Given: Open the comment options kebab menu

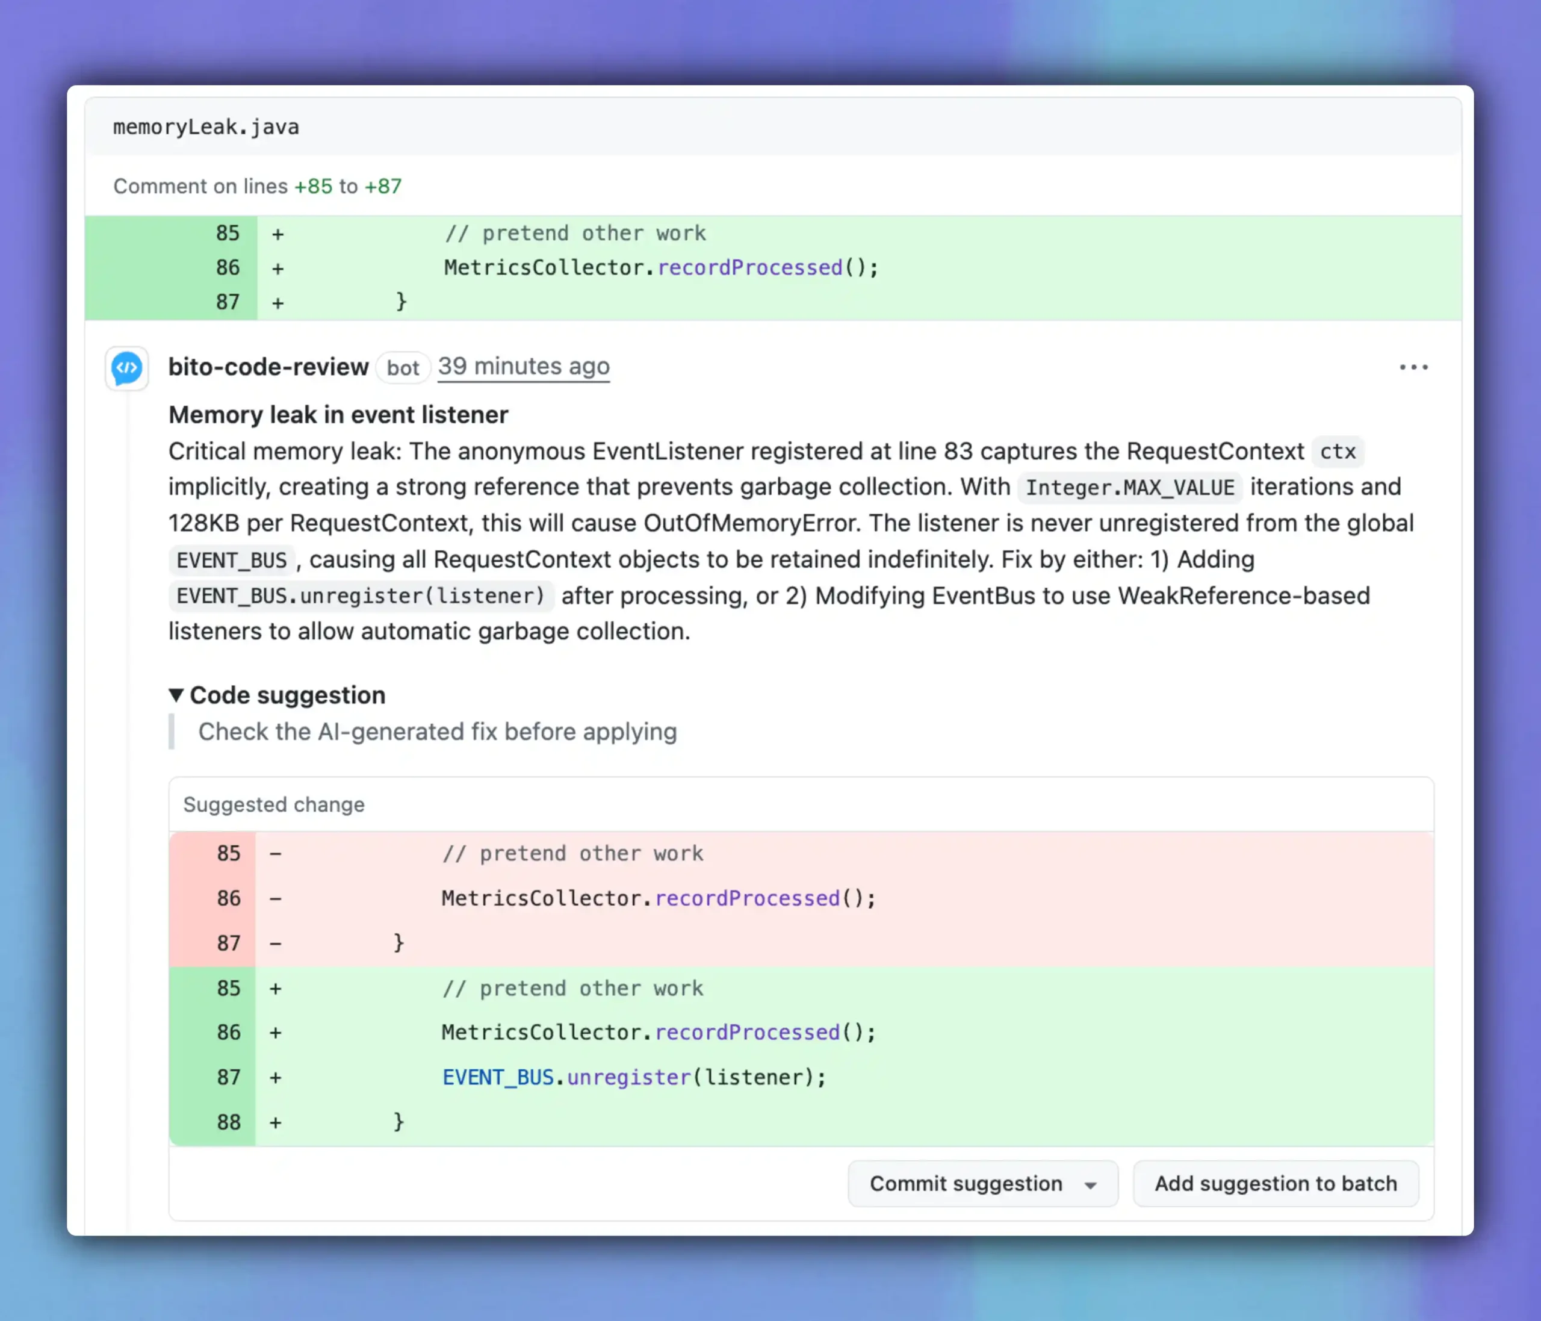Looking at the screenshot, I should pos(1413,367).
